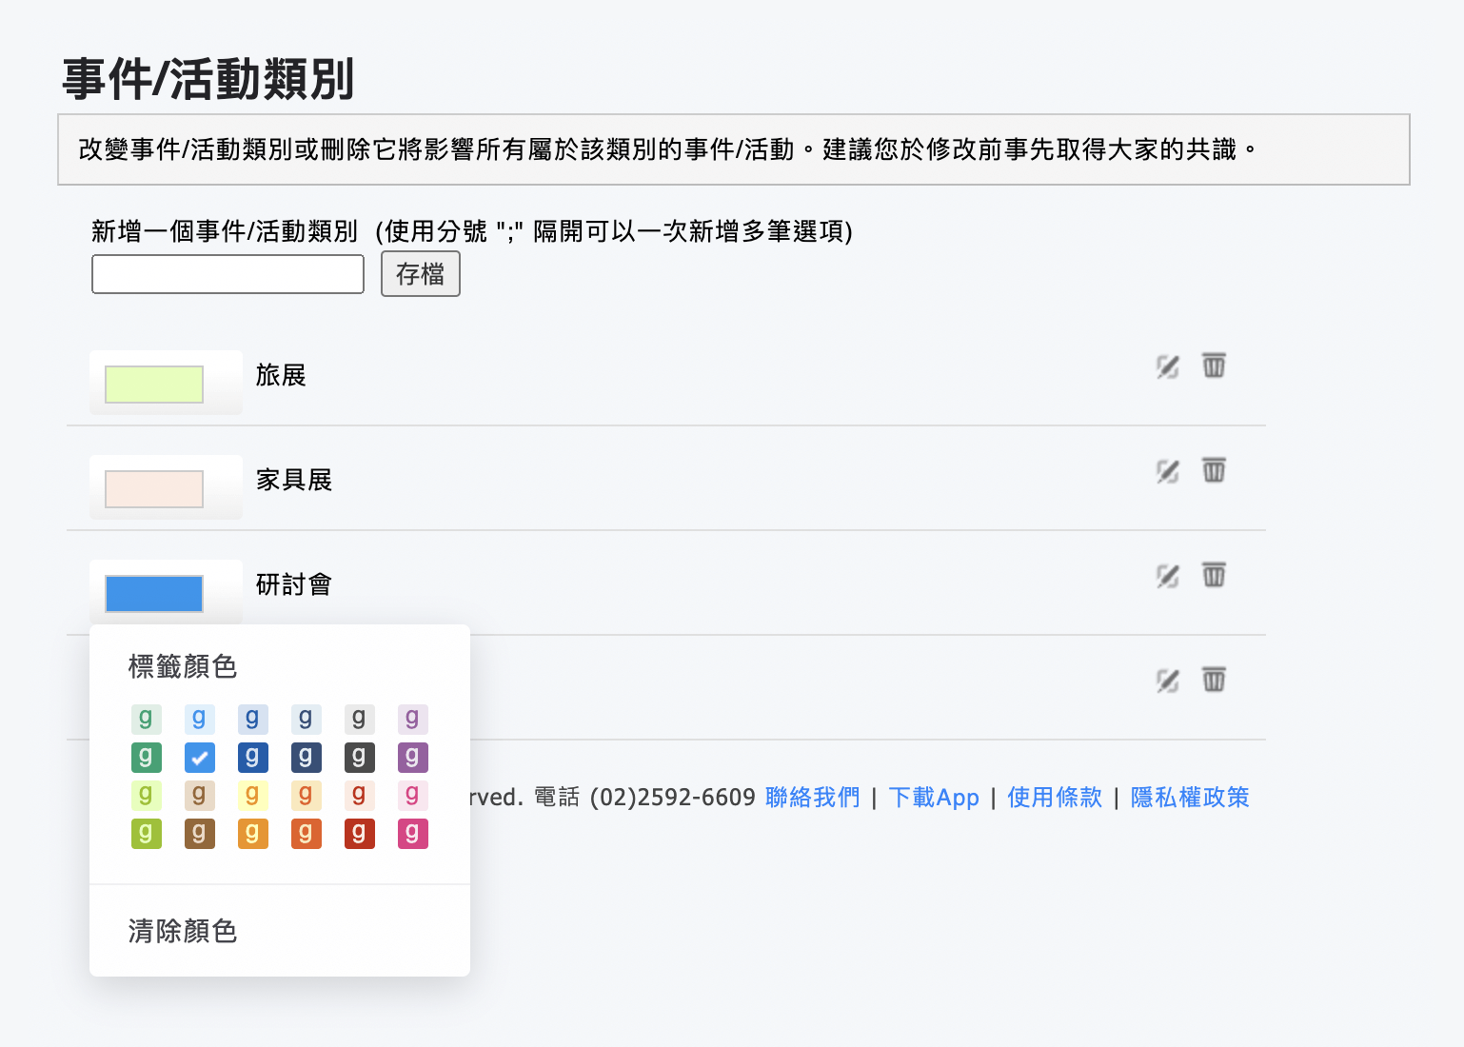
Task: Delete the 研討會 category via trash icon
Action: click(1213, 575)
